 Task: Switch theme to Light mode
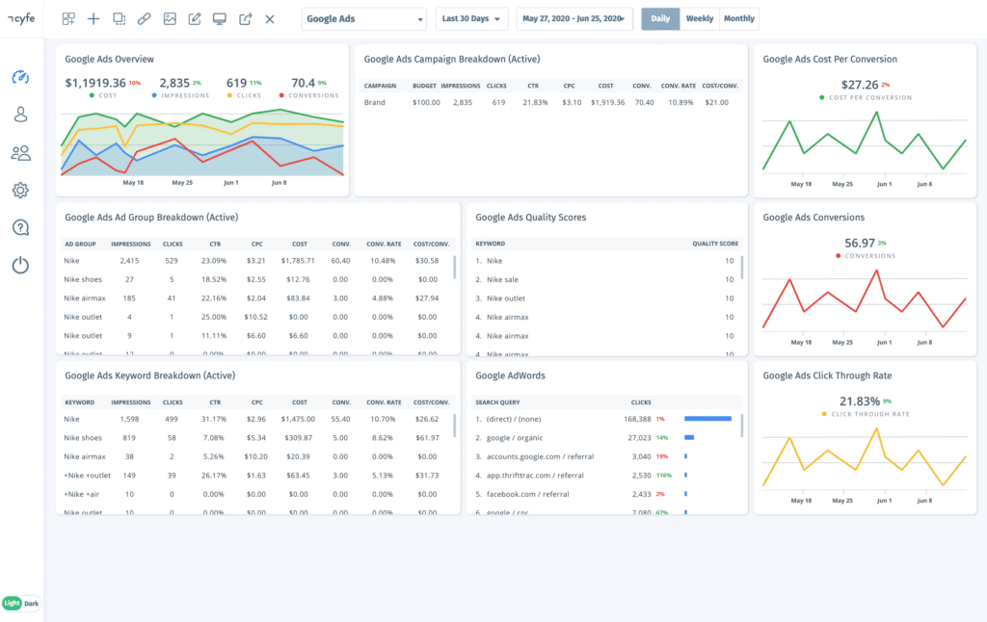(12, 603)
